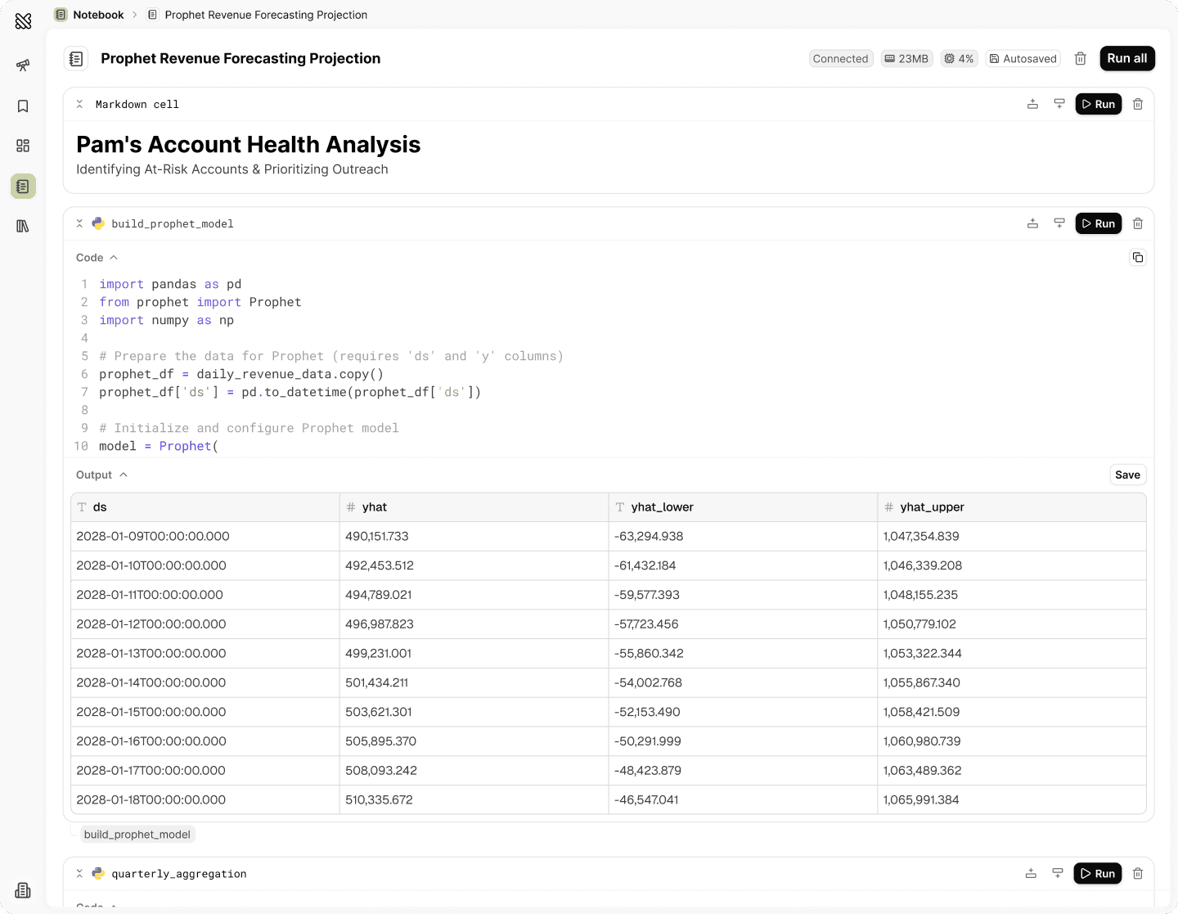The image size is (1178, 914).
Task: Delete the quarterly_aggregation cell
Action: click(x=1138, y=874)
